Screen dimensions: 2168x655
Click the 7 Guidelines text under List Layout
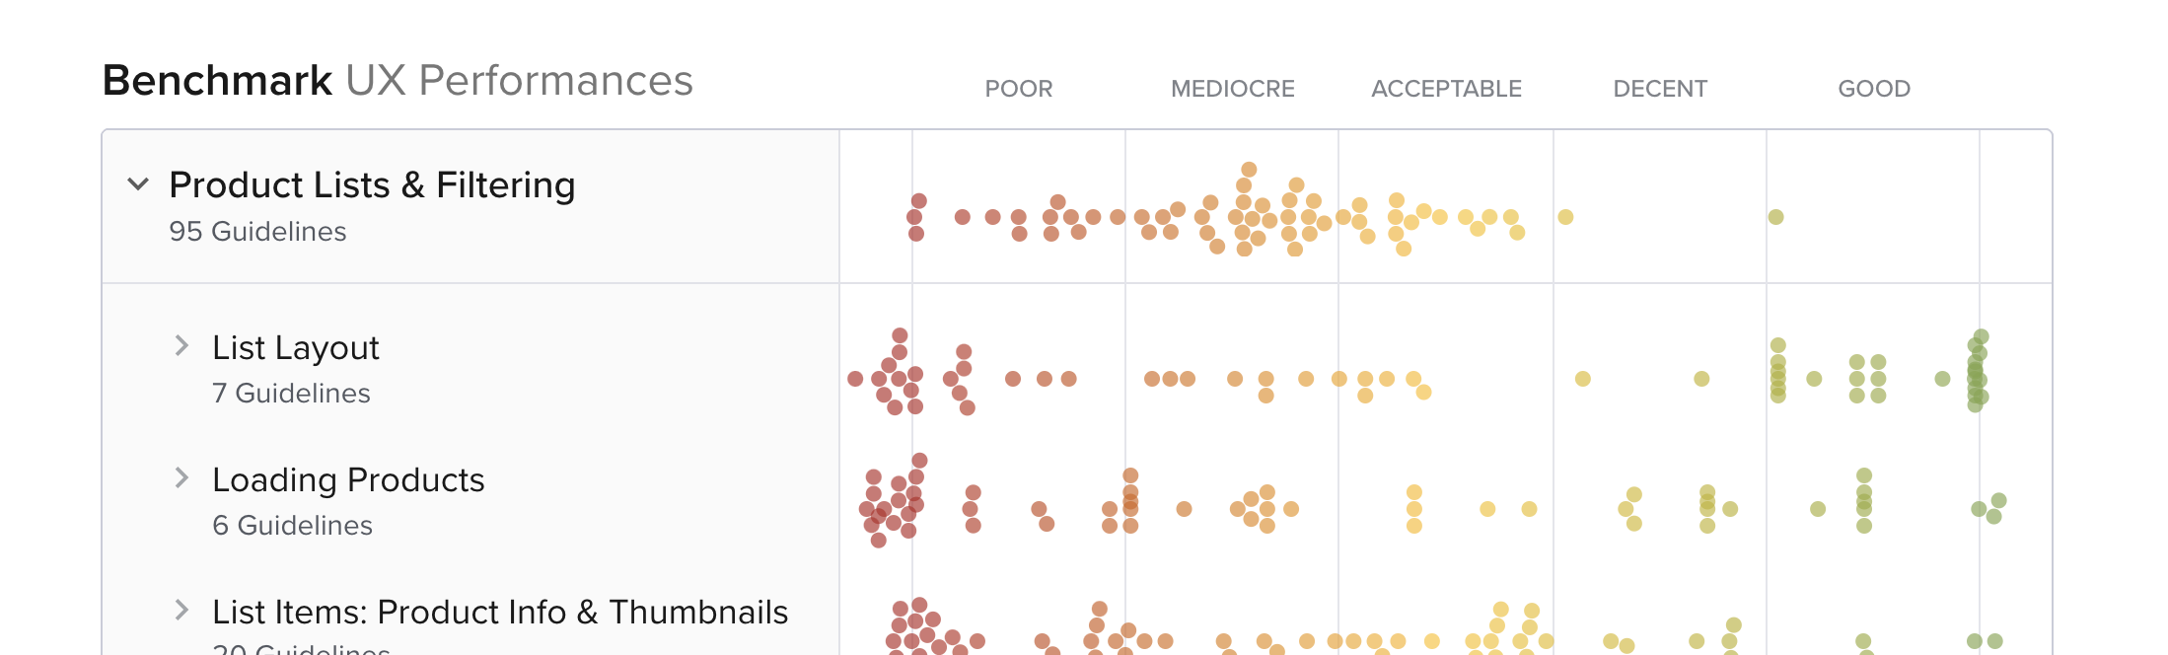tap(291, 394)
